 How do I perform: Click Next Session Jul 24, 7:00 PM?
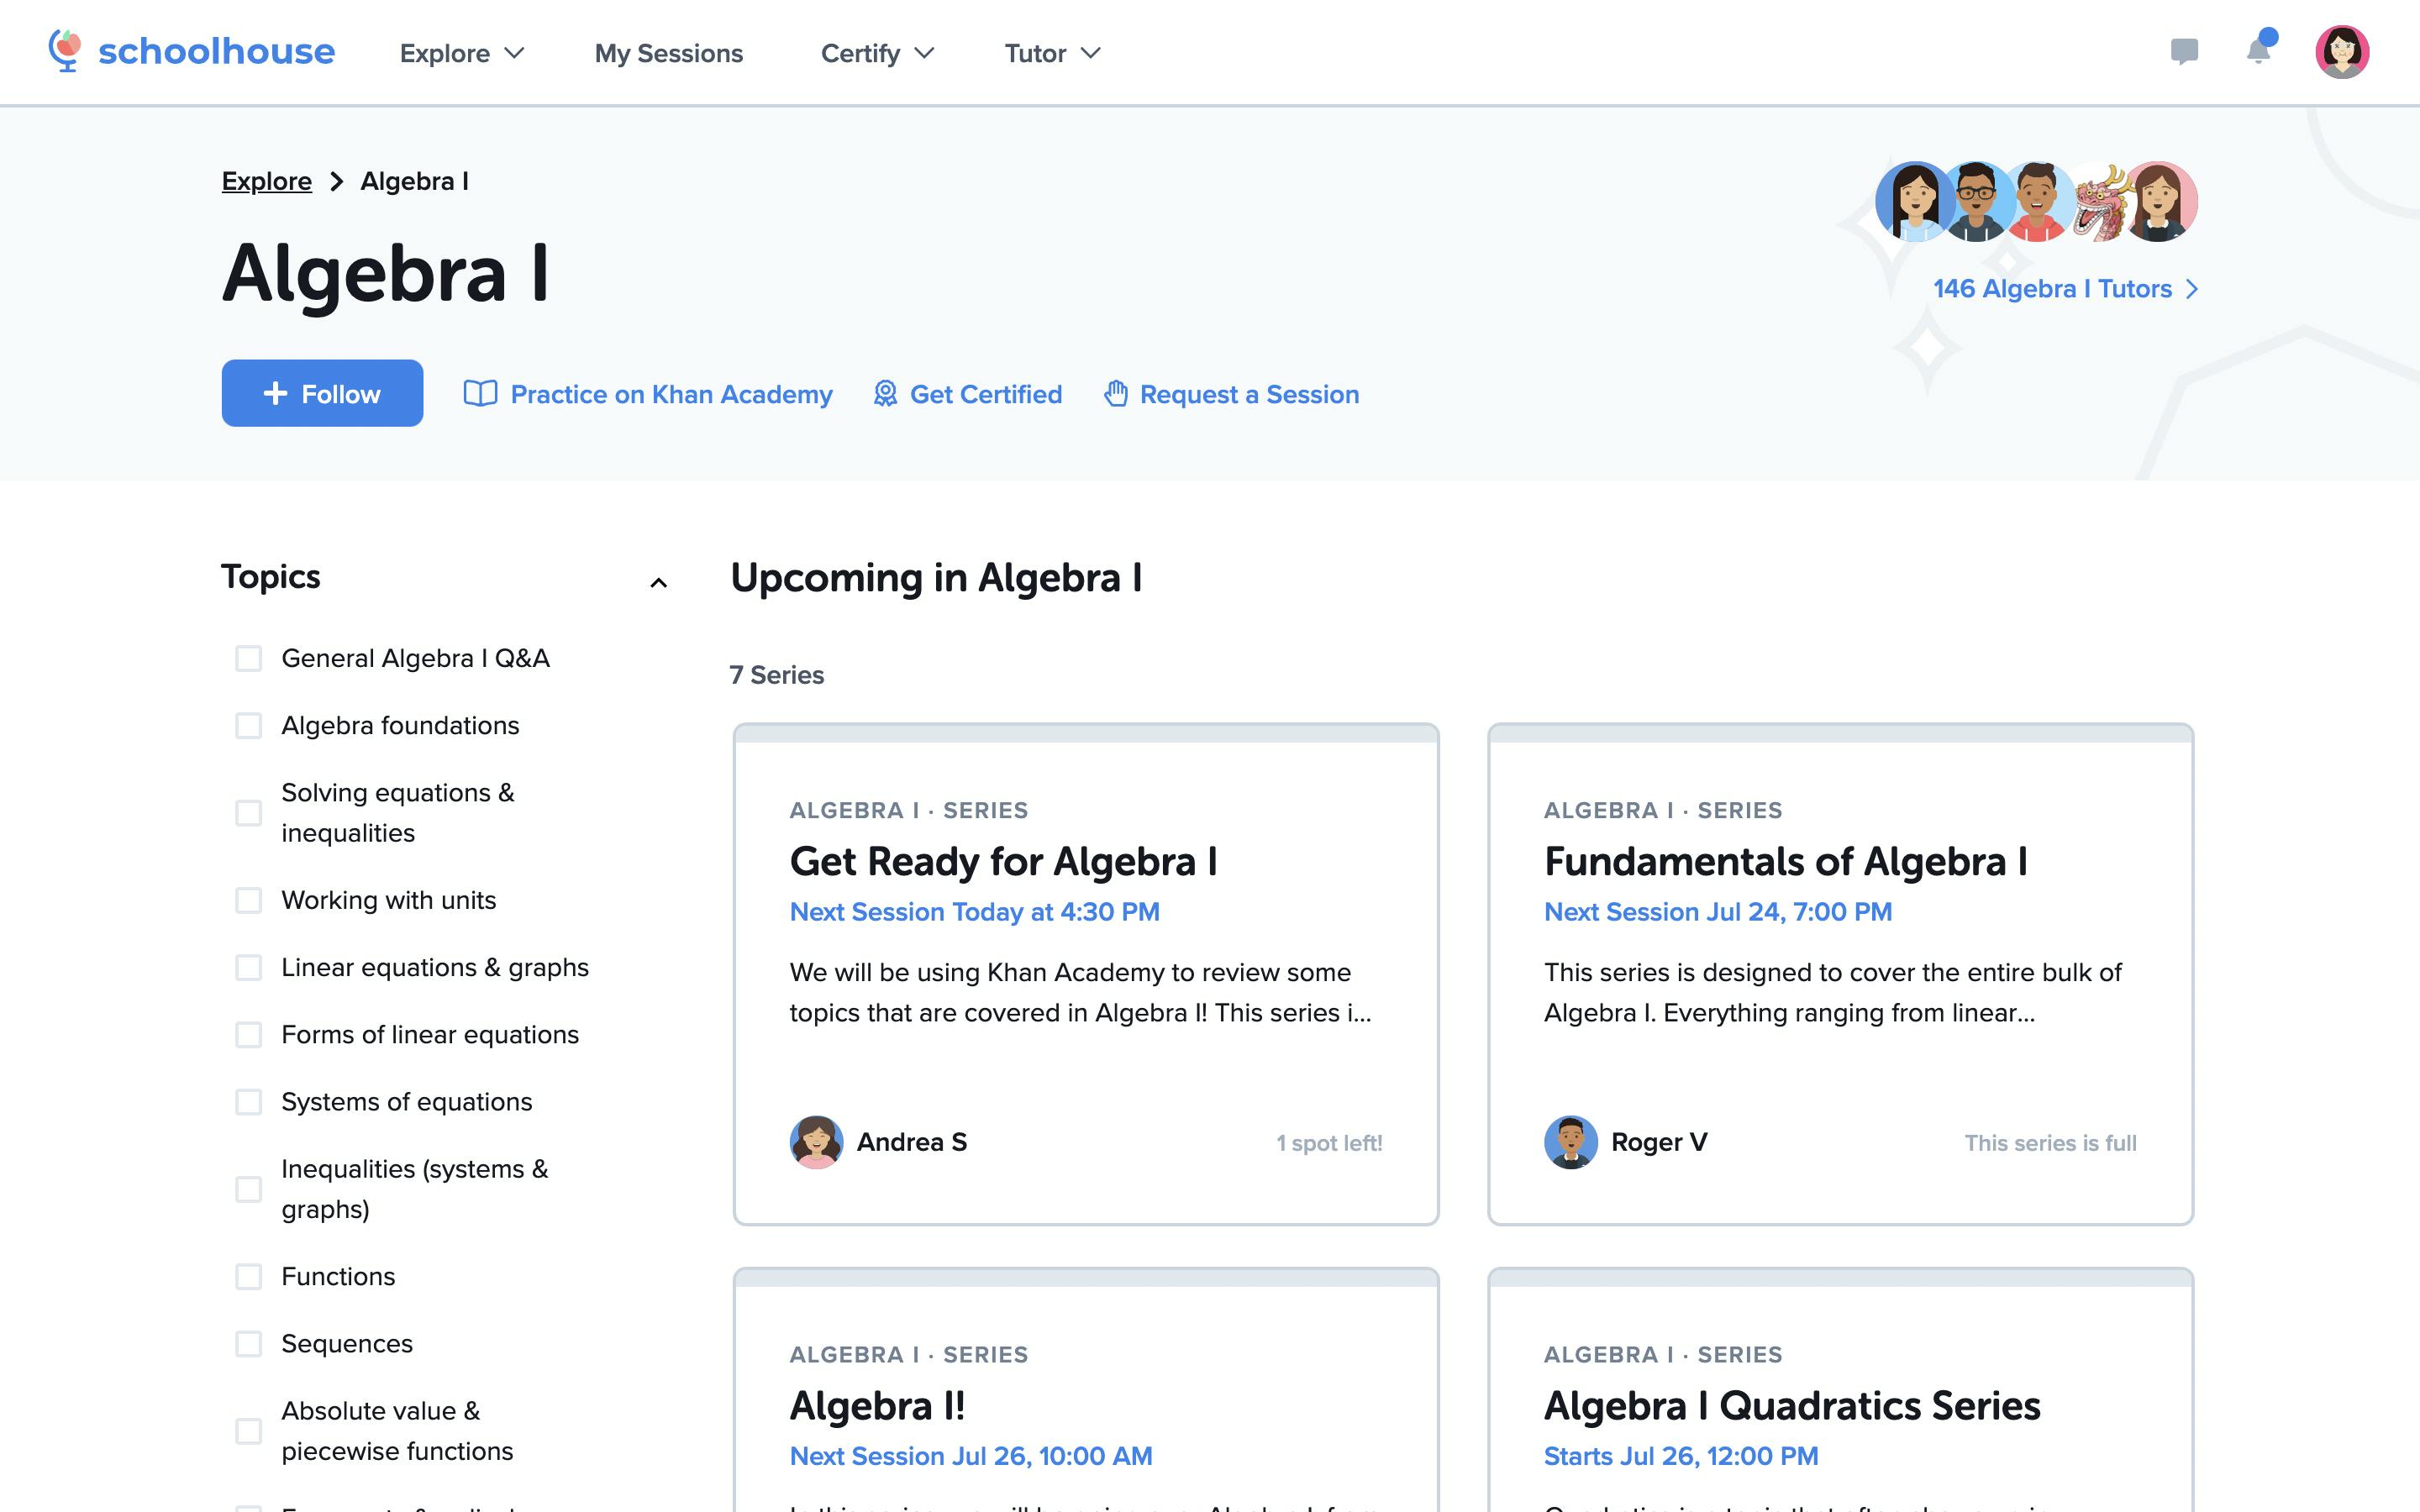click(x=1717, y=912)
